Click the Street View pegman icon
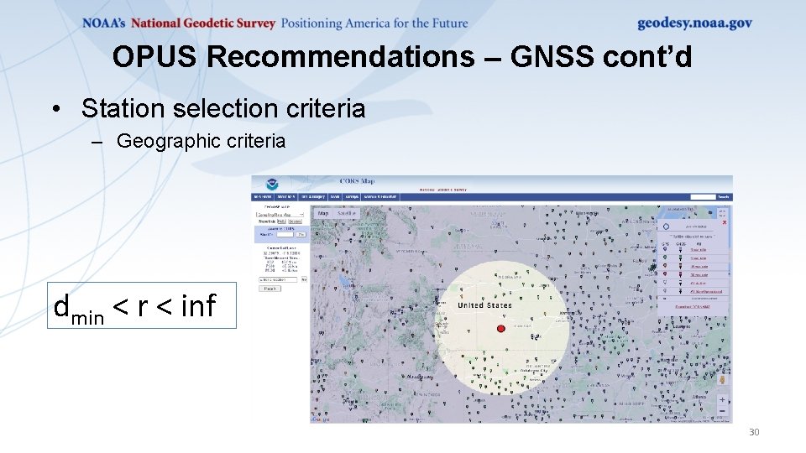This screenshot has width=806, height=453. click(x=722, y=381)
